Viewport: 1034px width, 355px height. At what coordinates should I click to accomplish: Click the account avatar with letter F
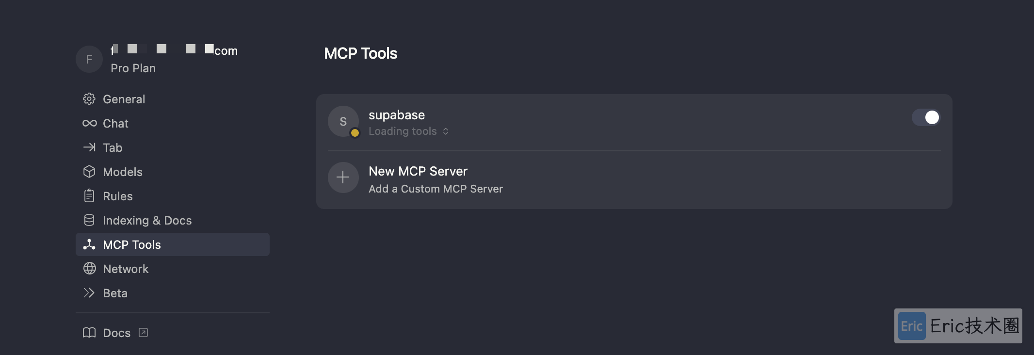point(89,59)
